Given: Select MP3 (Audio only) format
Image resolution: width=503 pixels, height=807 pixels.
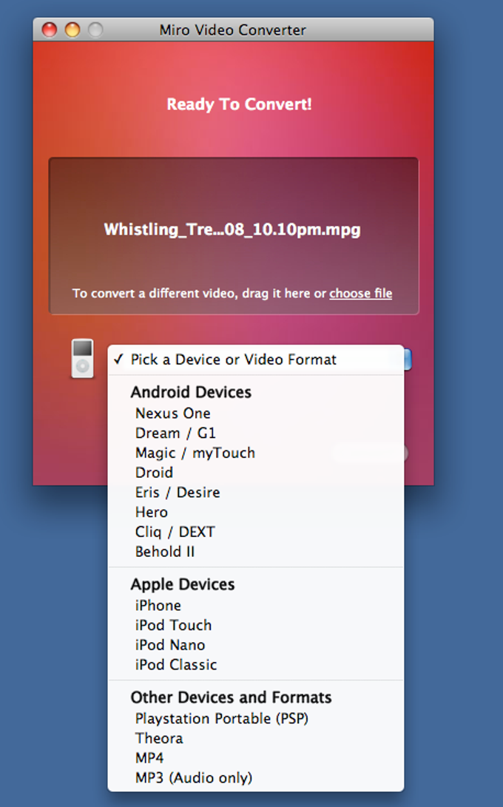Looking at the screenshot, I should [256, 777].
